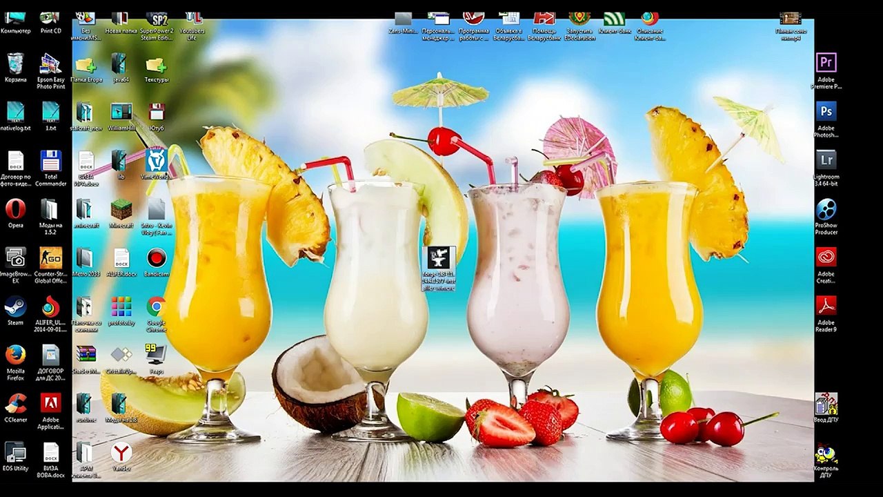Launch the VimeWorld shortcut
The width and height of the screenshot is (883, 497).
157,165
